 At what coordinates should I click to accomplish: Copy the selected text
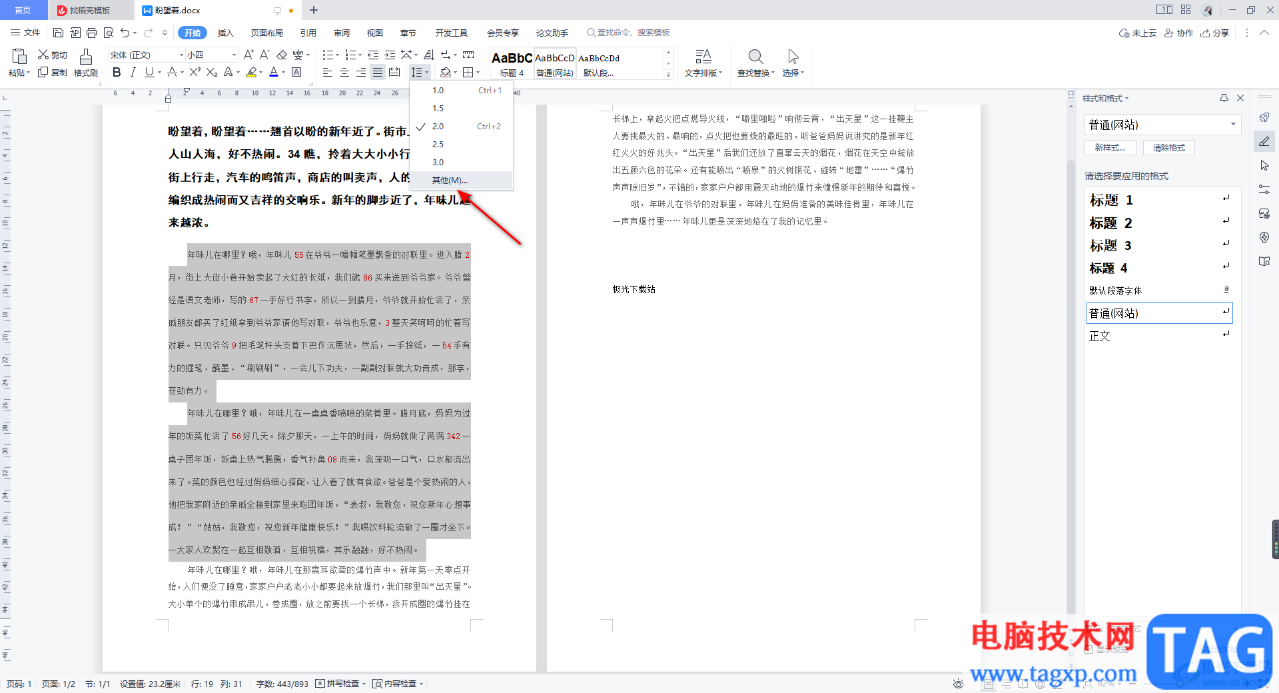[x=52, y=72]
